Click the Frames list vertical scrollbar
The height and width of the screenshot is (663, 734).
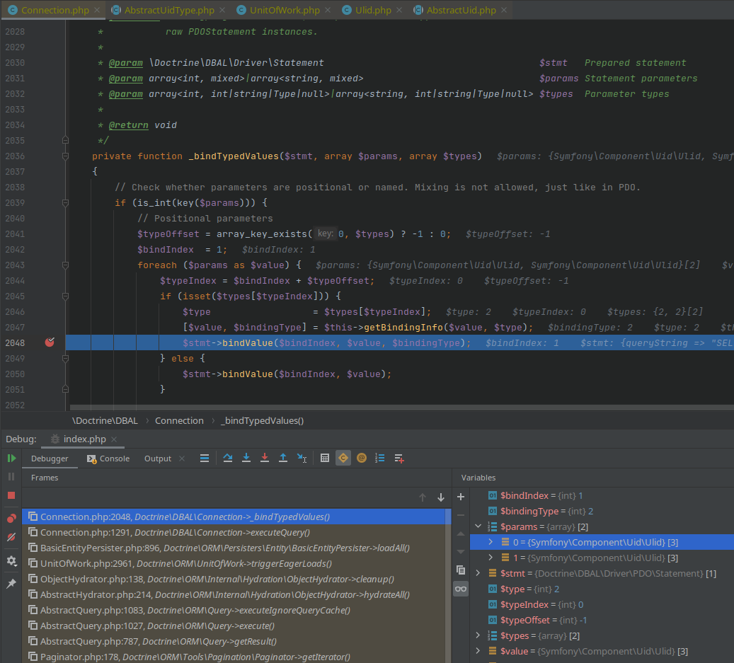pyautogui.click(x=448, y=585)
